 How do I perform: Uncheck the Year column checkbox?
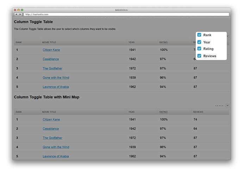[x=199, y=42]
